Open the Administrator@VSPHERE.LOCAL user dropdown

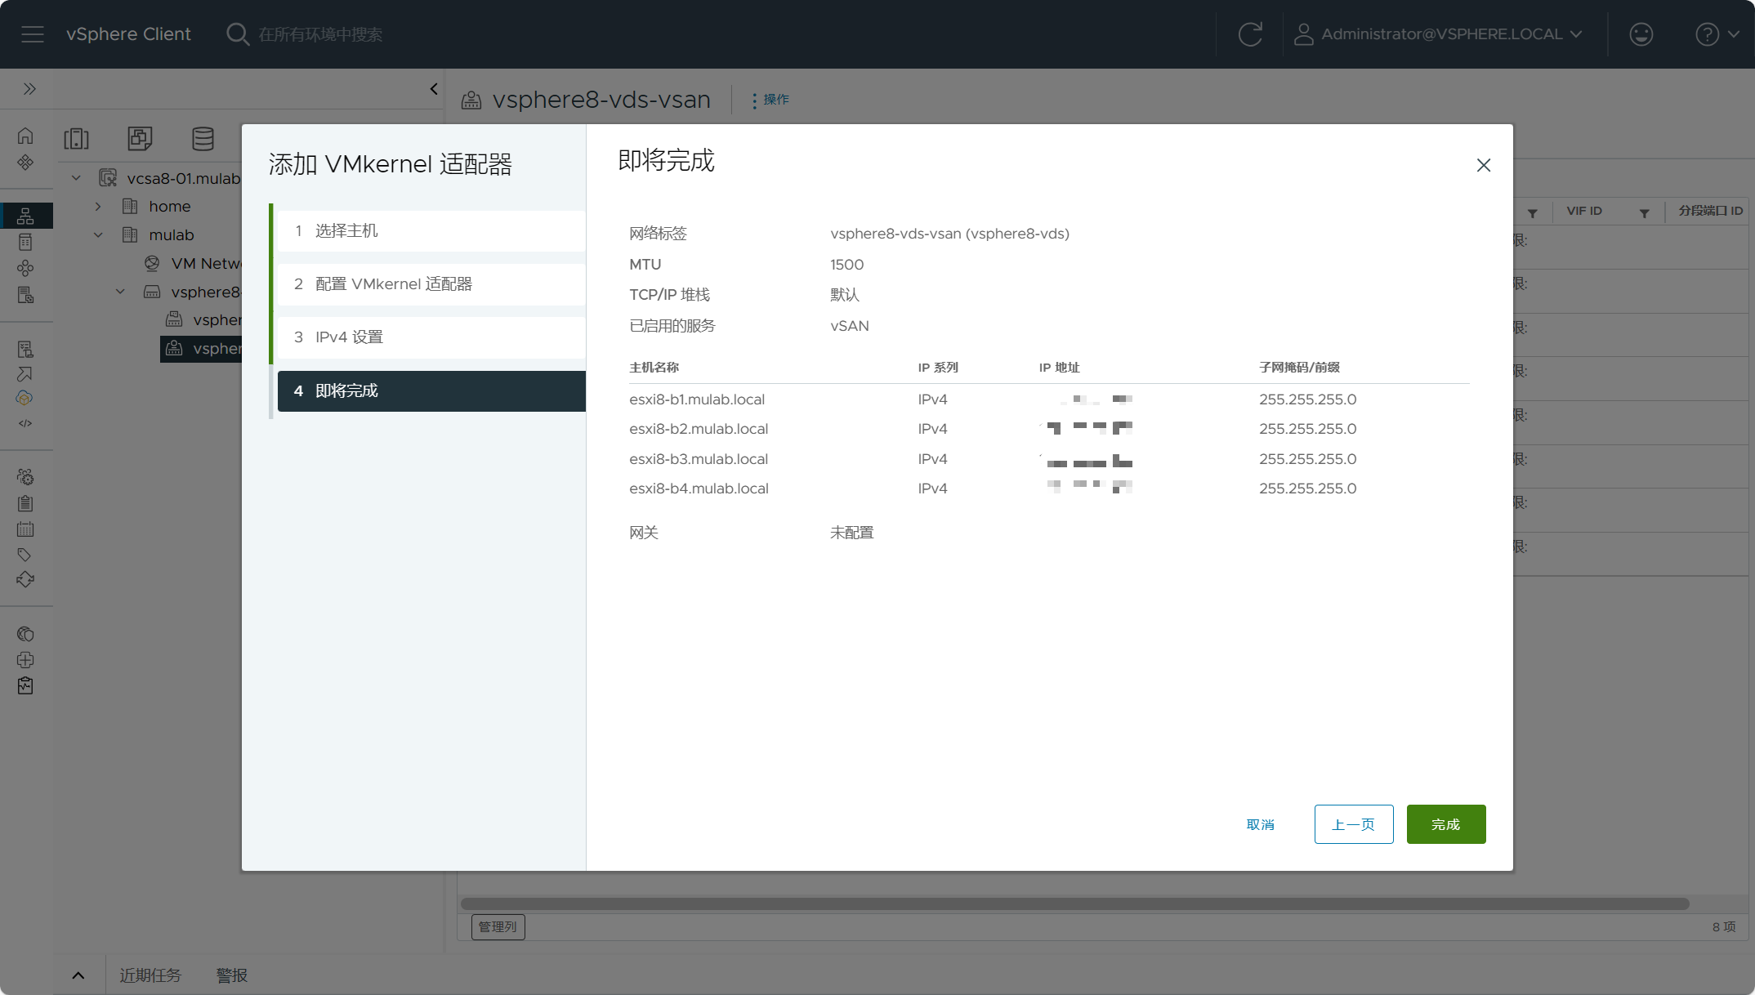(x=1439, y=34)
